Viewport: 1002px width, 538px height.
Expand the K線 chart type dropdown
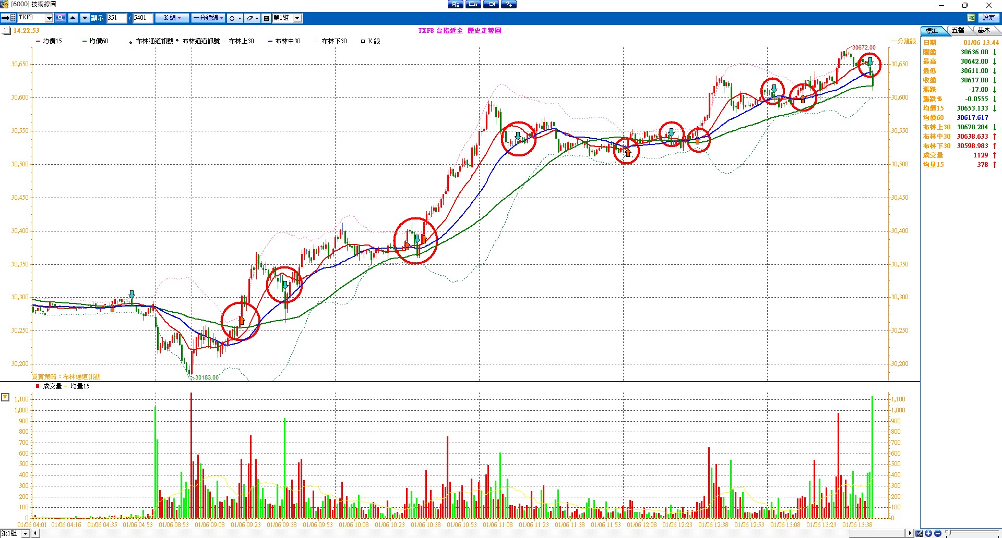tap(172, 18)
